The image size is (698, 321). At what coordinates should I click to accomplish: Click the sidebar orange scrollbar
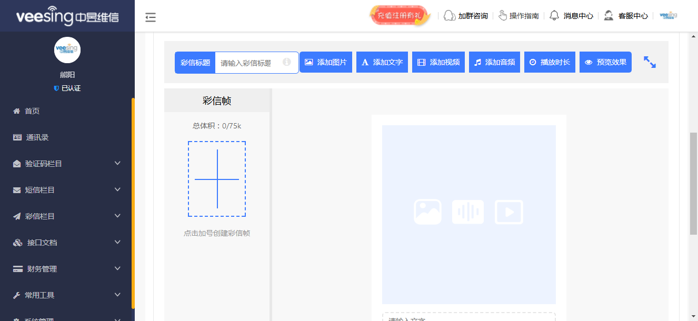pos(133,203)
